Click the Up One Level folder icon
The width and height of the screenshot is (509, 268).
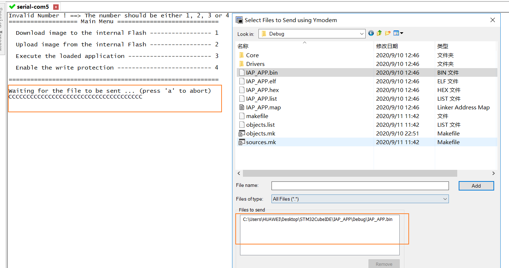tap(379, 33)
